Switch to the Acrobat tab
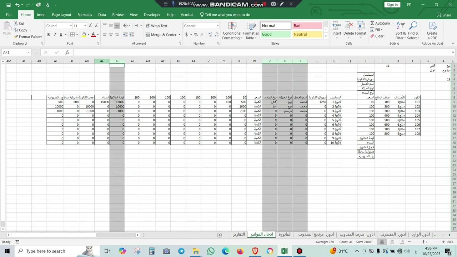Viewport: 457px width, 257px height. coord(187,15)
